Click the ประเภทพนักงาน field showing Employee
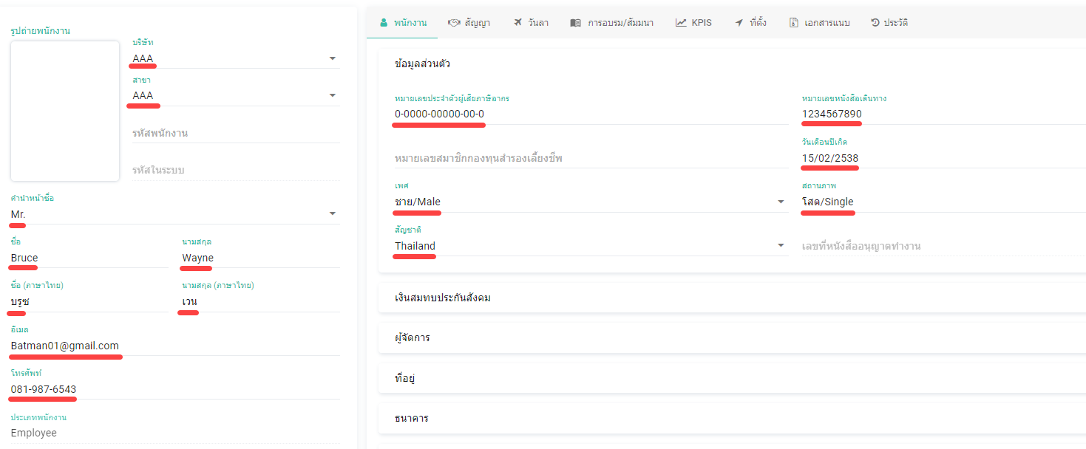Screen dimensions: 1086x449 click(174, 433)
